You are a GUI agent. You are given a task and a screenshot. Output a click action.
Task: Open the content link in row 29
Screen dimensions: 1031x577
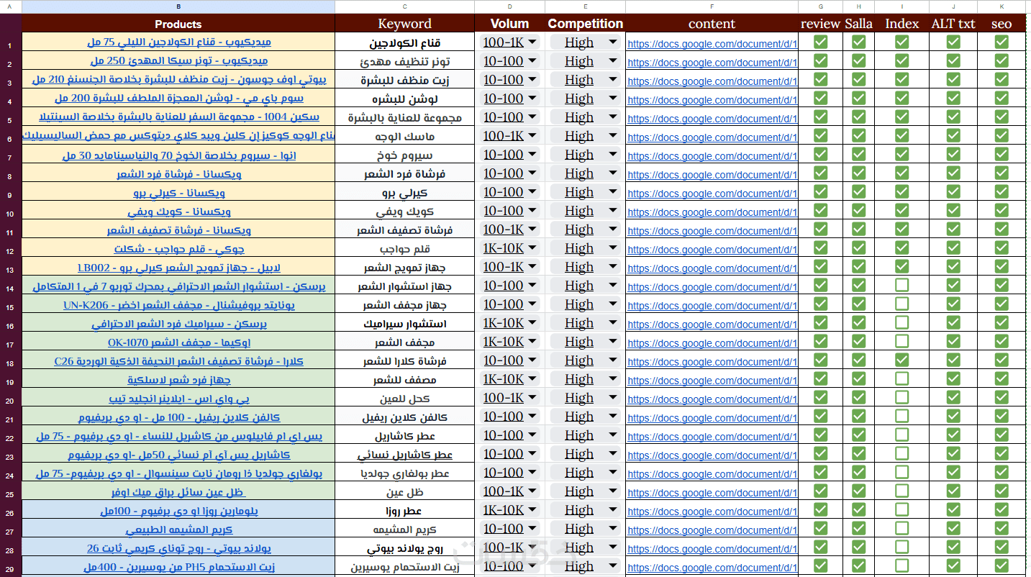712,567
